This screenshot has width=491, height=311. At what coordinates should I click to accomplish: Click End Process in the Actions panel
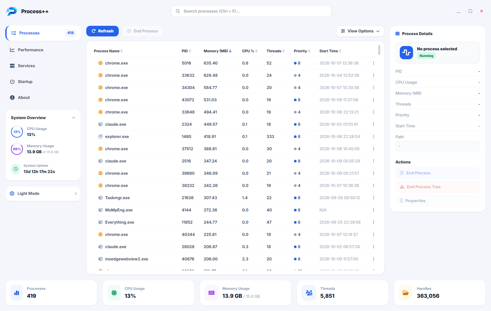438,173
